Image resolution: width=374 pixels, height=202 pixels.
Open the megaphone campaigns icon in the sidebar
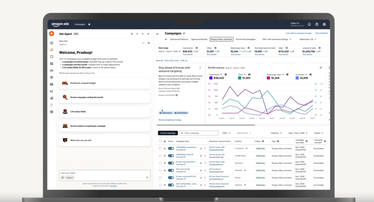pyautogui.click(x=52, y=50)
